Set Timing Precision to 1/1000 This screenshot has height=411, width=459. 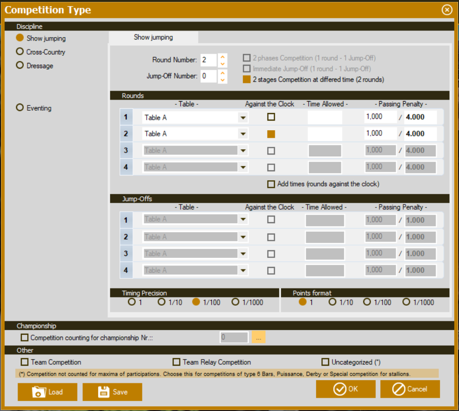236,302
